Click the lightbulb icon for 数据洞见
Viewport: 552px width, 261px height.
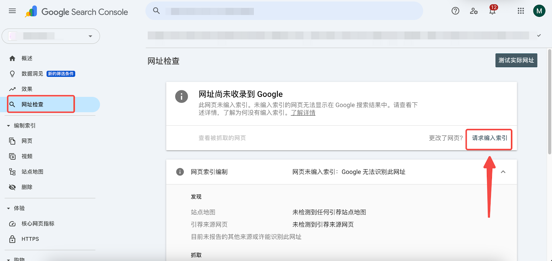point(12,74)
